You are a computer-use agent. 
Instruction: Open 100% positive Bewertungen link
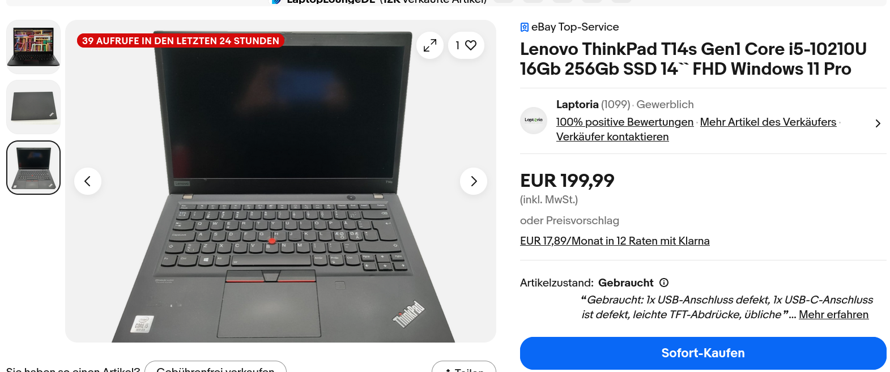pos(625,122)
